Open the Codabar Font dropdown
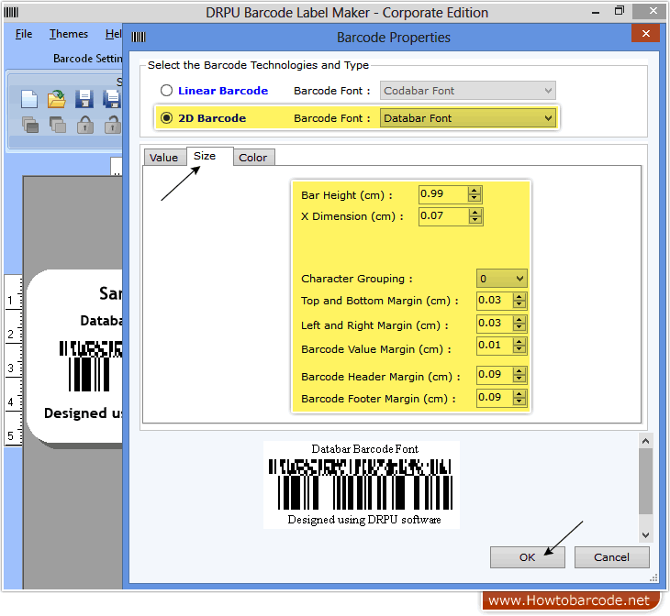Viewport: 670px width, 616px height. pos(468,91)
